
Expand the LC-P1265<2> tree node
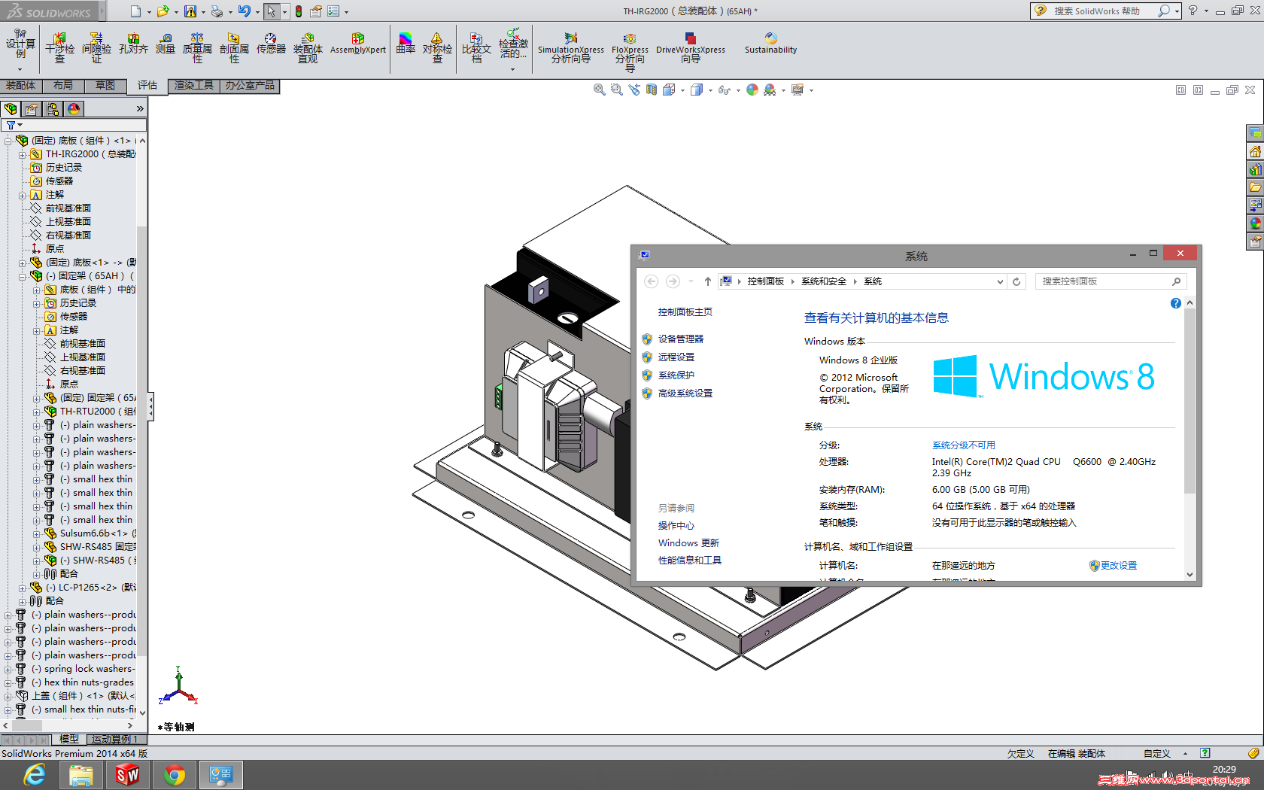tap(23, 588)
